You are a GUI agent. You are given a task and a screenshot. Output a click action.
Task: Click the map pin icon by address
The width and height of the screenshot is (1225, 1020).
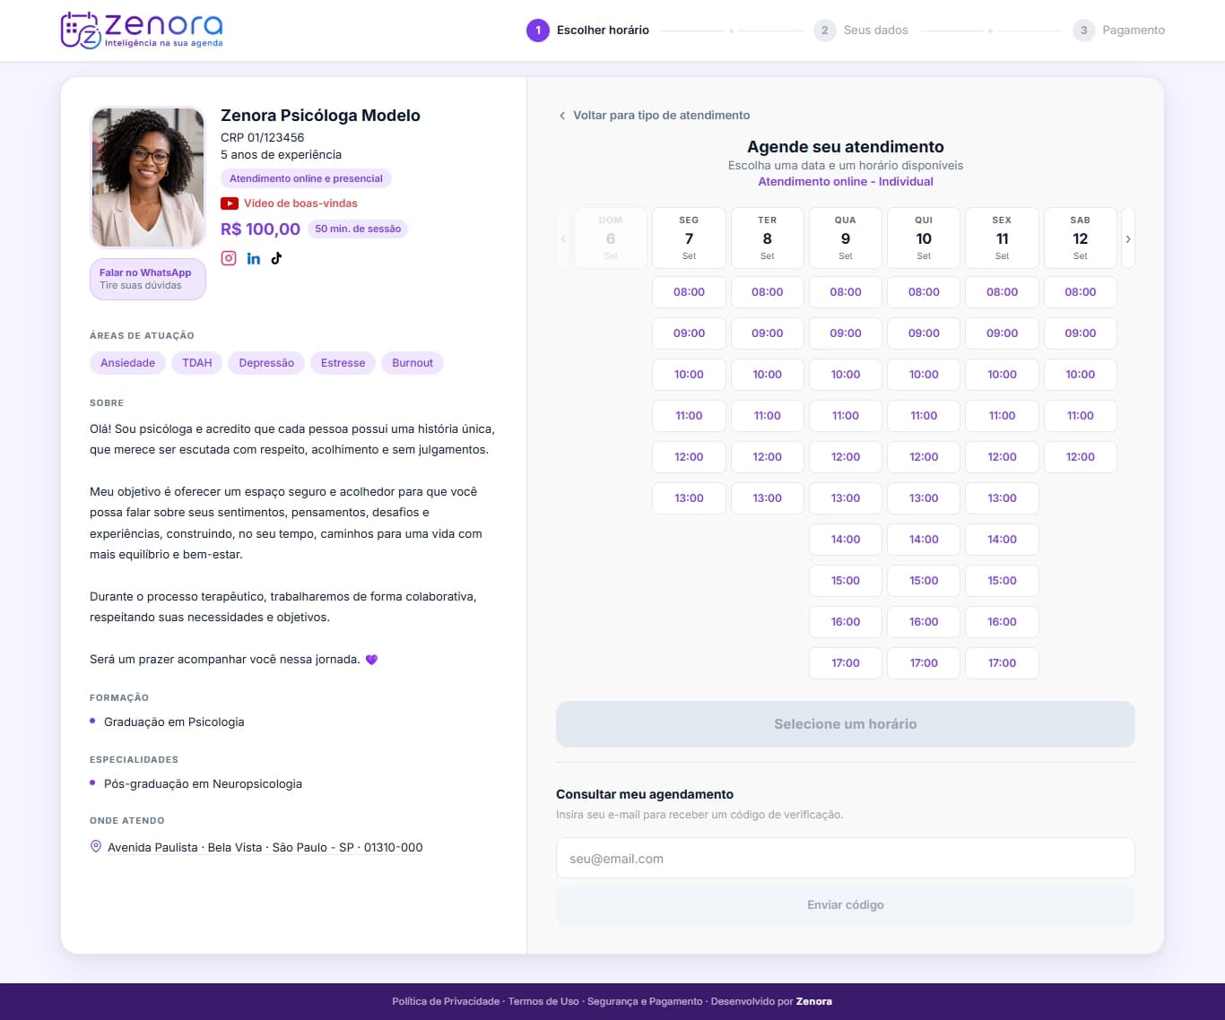(x=96, y=846)
